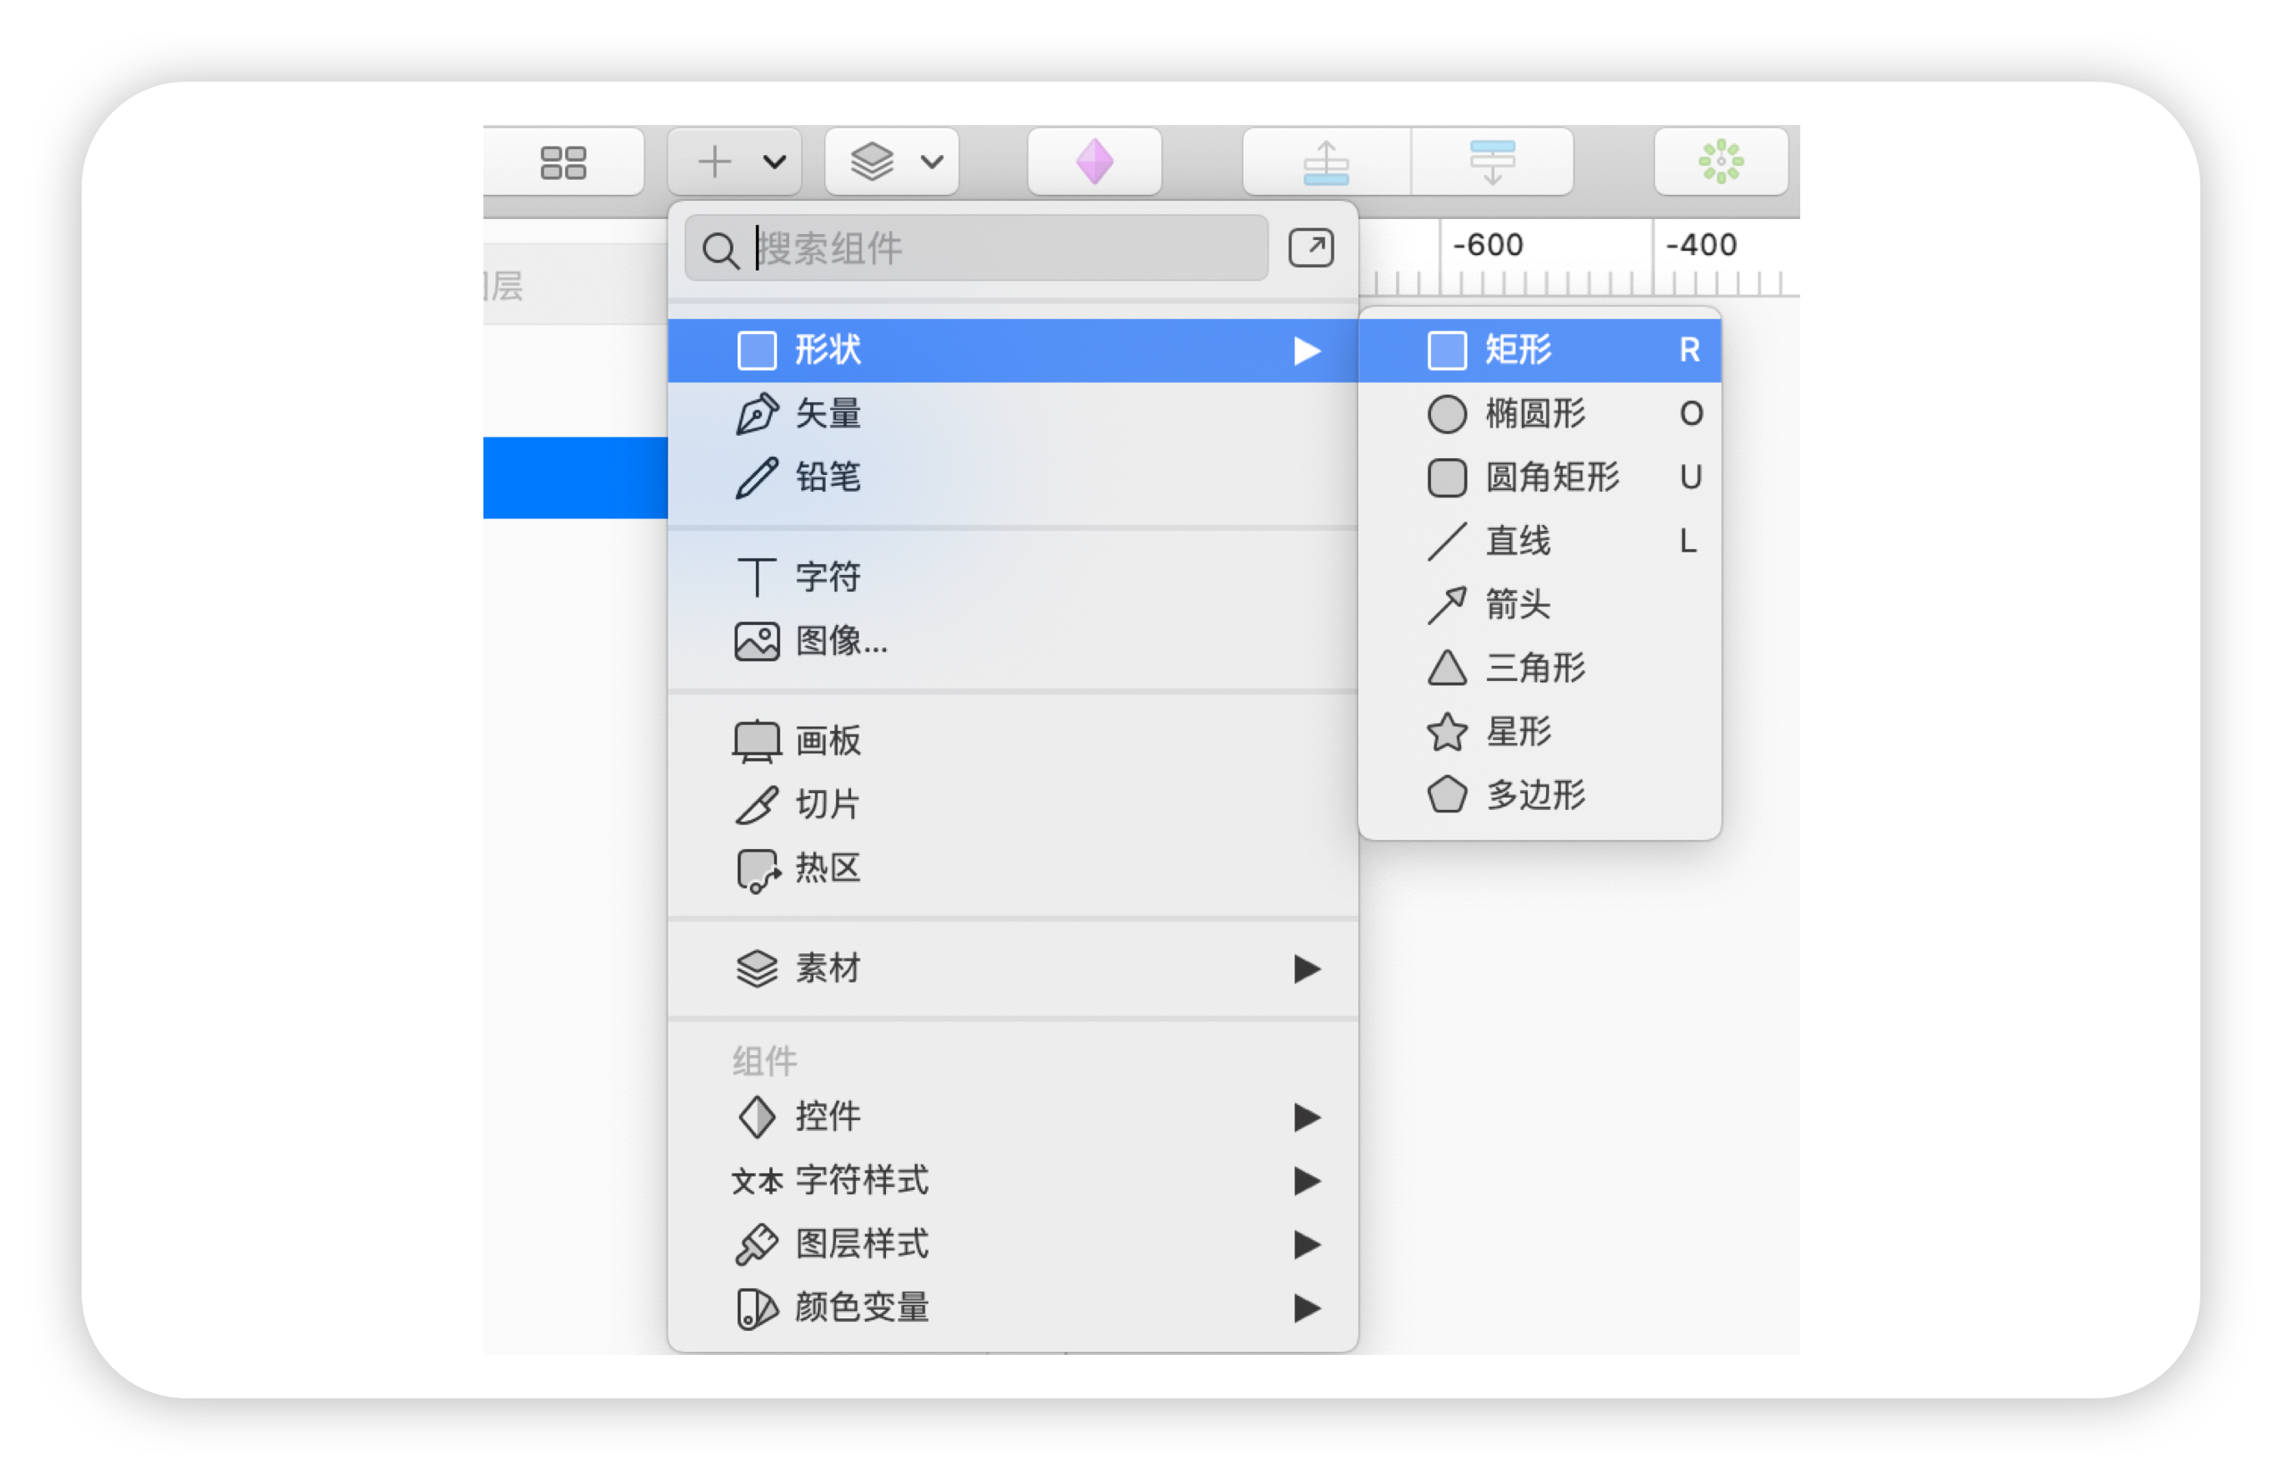Select the highlighted blue layer row
The width and height of the screenshot is (2282, 1480).
pyautogui.click(x=575, y=478)
